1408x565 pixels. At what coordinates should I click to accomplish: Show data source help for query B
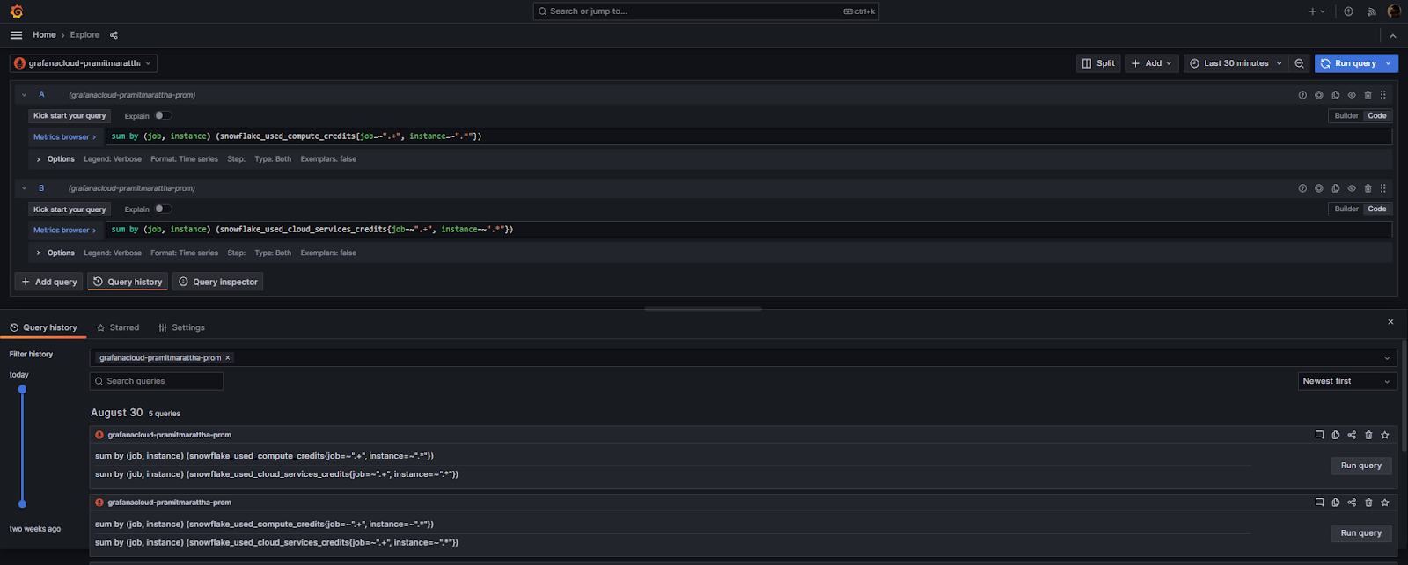1302,188
